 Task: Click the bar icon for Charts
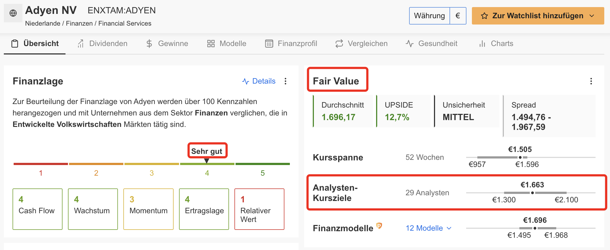[x=482, y=44]
